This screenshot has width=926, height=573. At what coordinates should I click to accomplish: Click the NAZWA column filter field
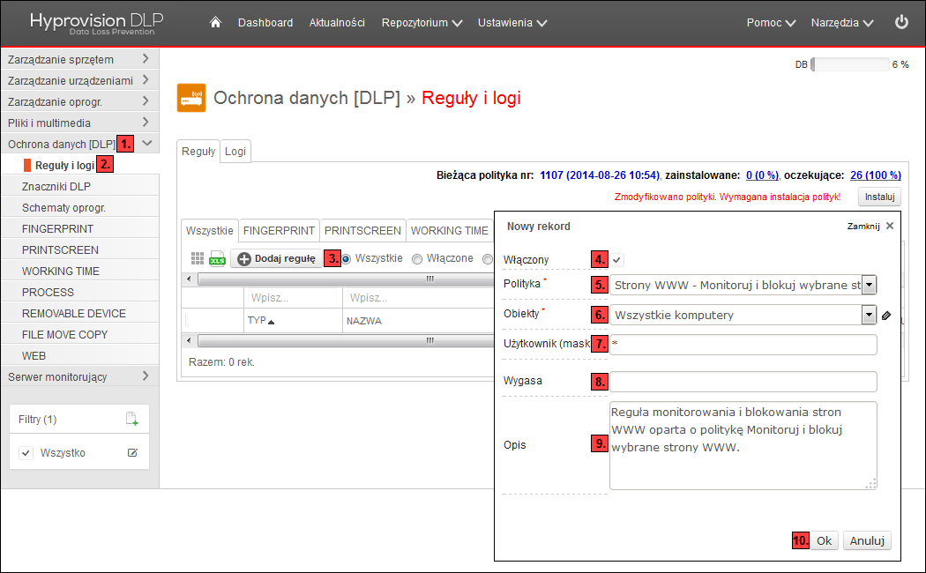click(x=418, y=298)
